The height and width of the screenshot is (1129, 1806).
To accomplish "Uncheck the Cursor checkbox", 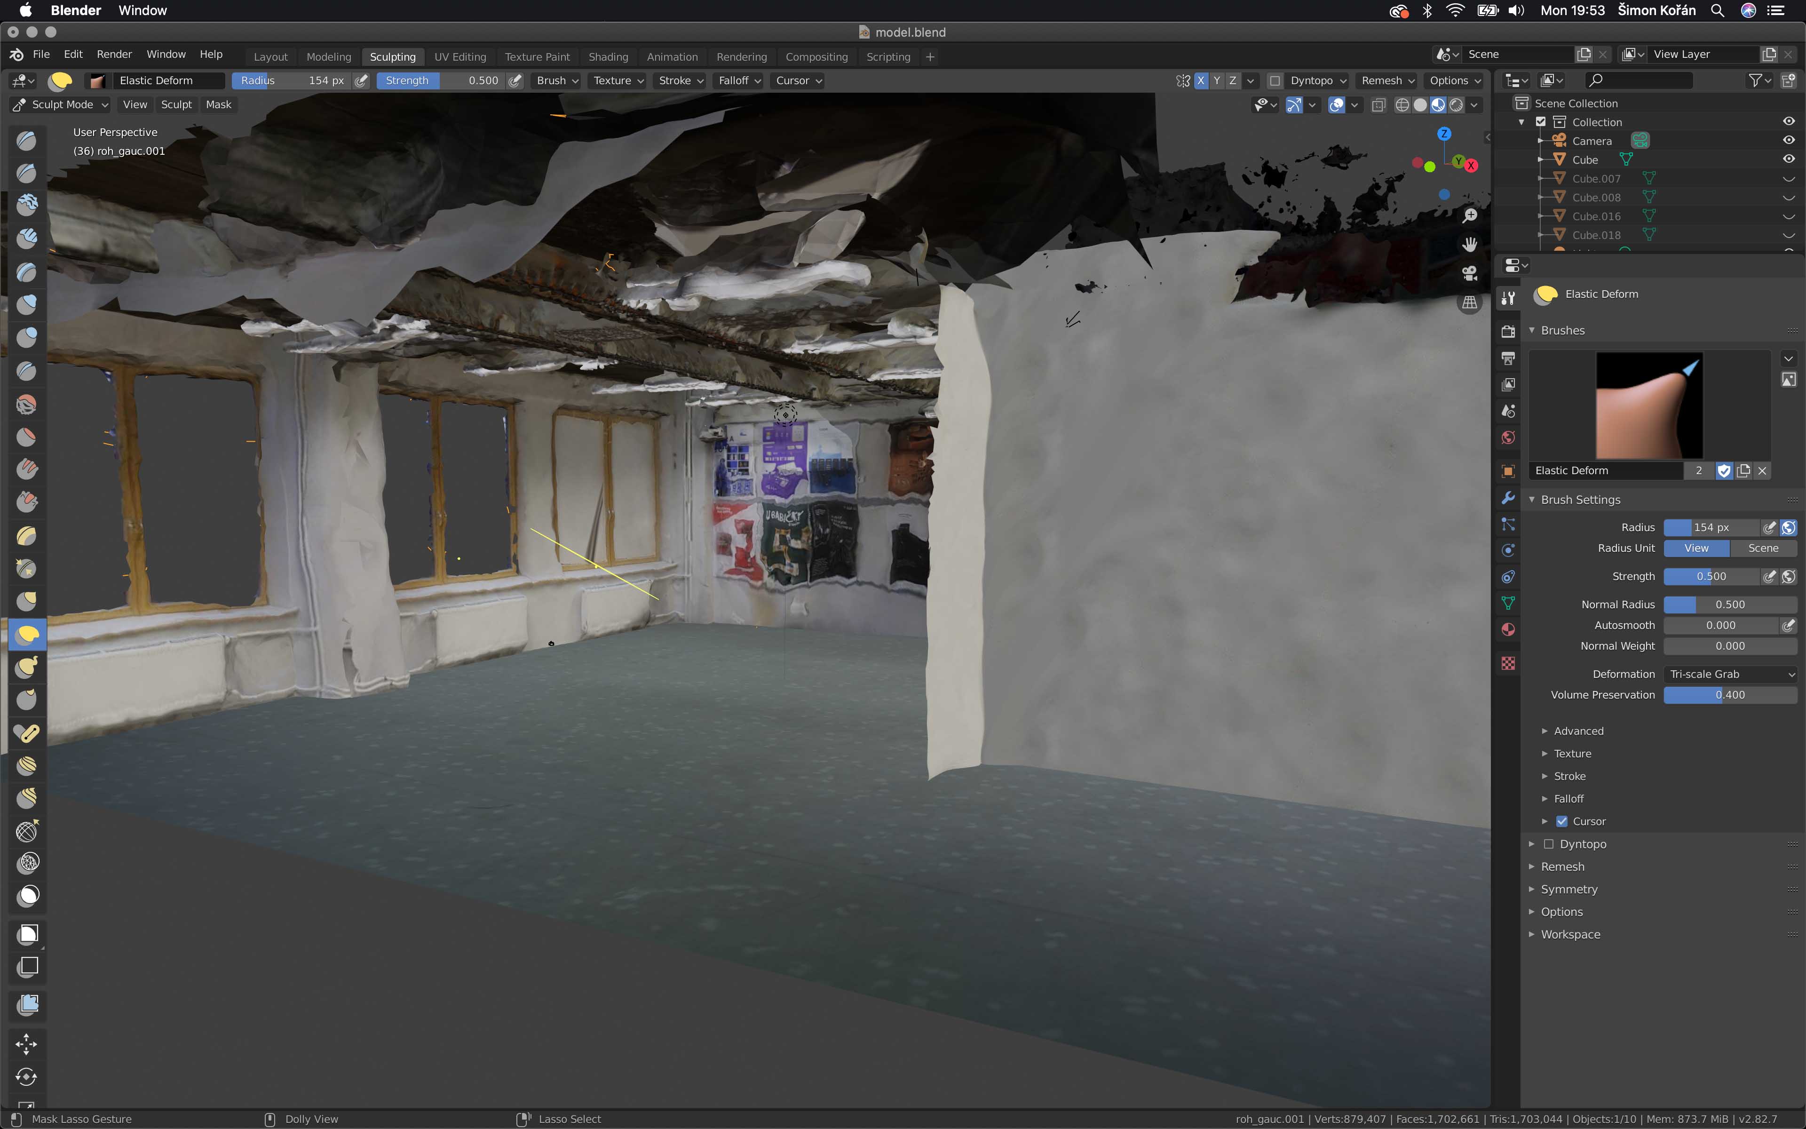I will 1562,821.
